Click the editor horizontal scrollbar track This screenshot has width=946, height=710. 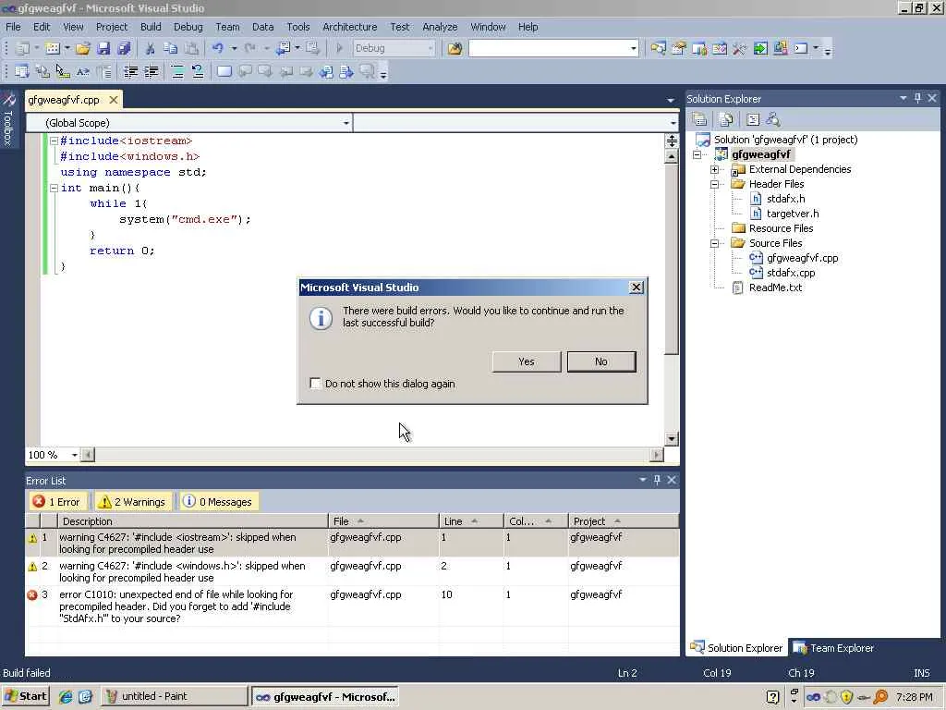point(372,455)
